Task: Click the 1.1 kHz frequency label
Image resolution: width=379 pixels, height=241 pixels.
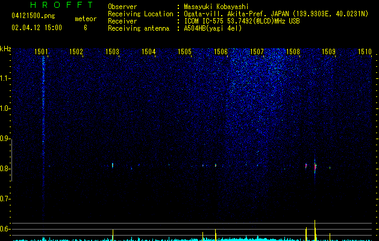Action: pos(5,78)
